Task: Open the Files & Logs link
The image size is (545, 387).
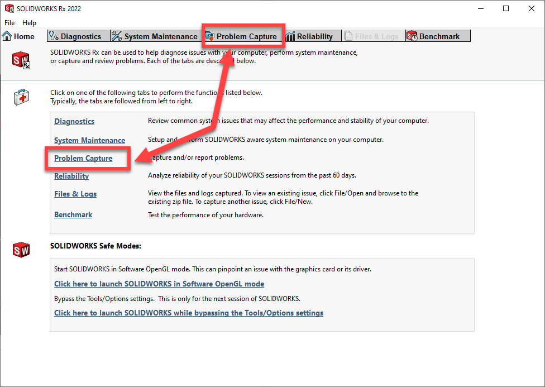Action: [x=75, y=194]
